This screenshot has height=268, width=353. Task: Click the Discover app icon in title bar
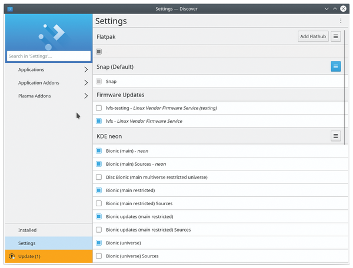(x=10, y=9)
